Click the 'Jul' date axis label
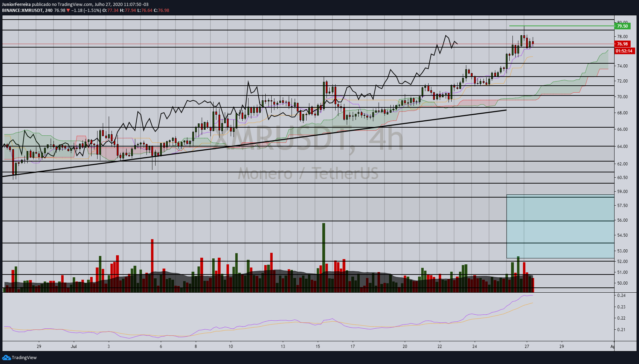The height and width of the screenshot is (364, 639). point(73,347)
